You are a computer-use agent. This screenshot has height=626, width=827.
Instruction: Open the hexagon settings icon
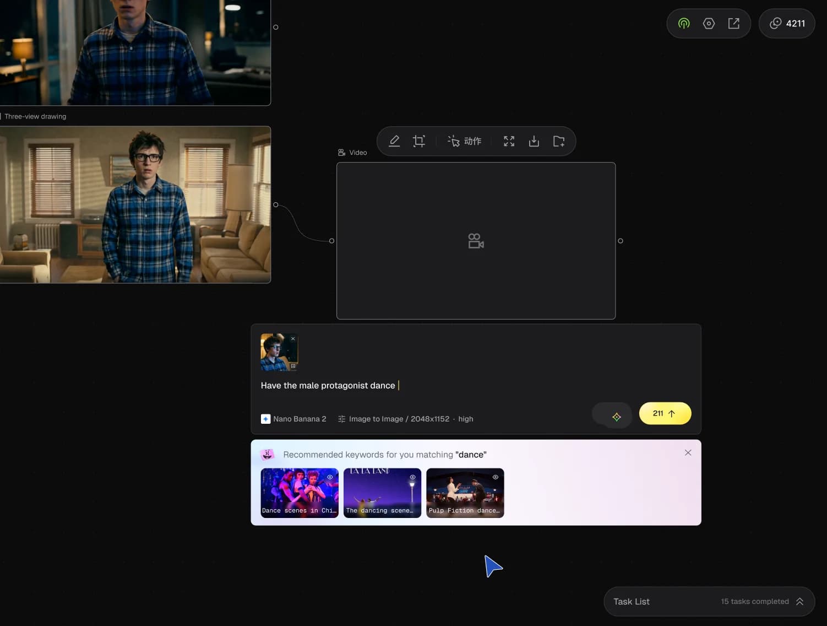click(709, 23)
